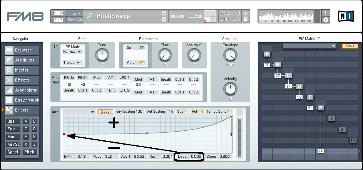The width and height of the screenshot is (363, 170).
Task: Click the Arpeggiator staircase icon
Action: point(9,90)
